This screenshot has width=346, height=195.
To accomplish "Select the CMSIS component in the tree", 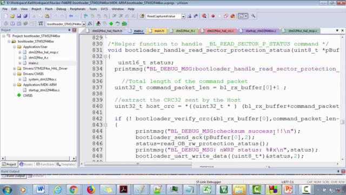I will [x=28, y=95].
